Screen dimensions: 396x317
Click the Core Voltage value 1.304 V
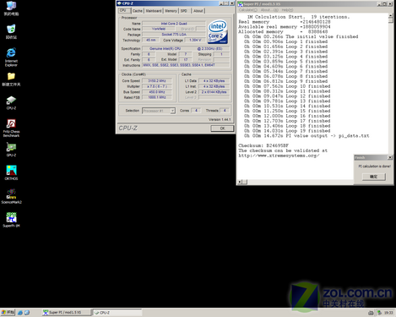click(x=195, y=40)
